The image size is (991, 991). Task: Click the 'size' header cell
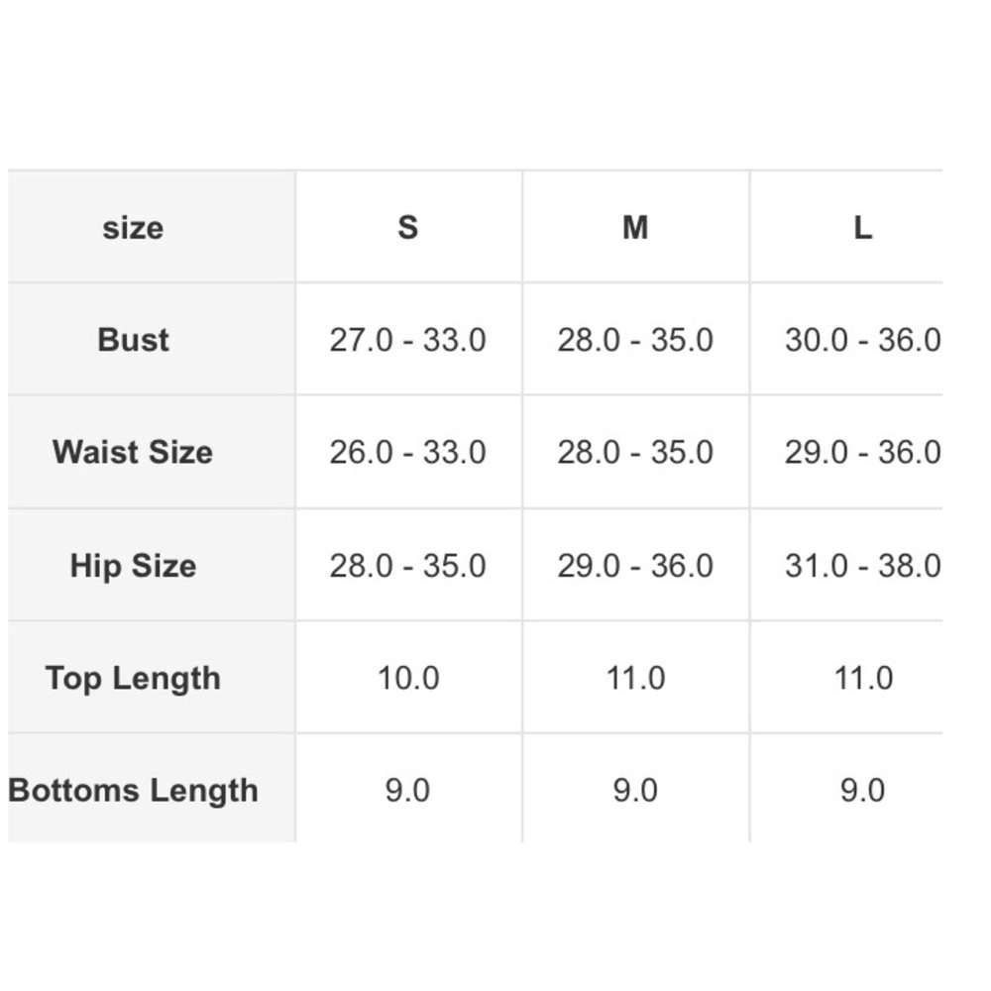(x=133, y=228)
